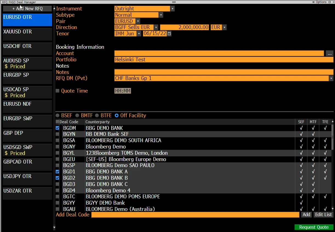This screenshot has width=335, height=232.
Task: Check the BGD3 deal code checkbox
Action: click(57, 184)
